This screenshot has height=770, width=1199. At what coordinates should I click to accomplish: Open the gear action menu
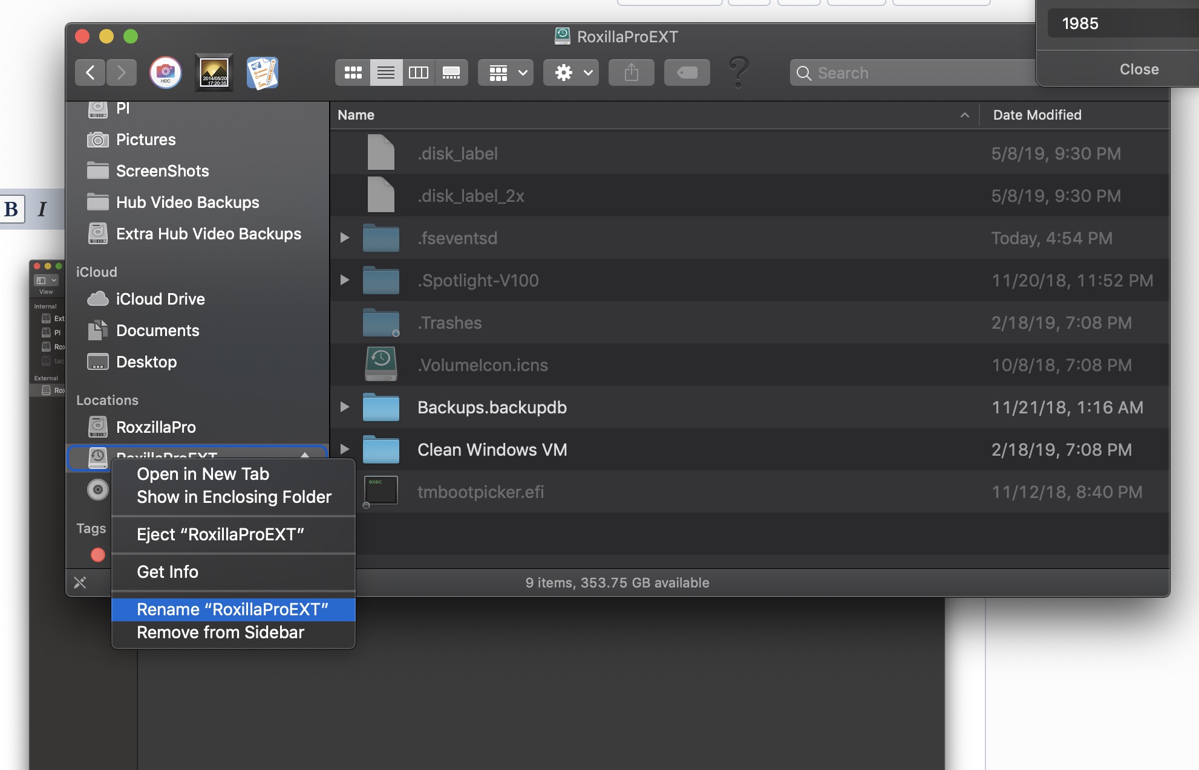571,73
